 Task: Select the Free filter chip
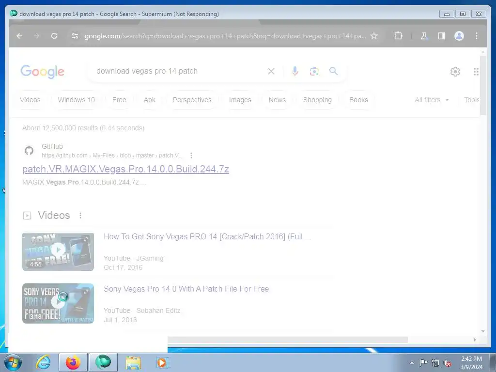[x=119, y=100]
